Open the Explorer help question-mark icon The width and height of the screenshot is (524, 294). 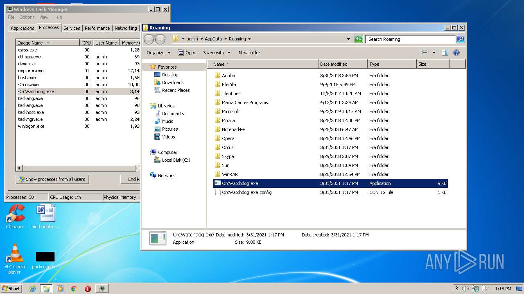pyautogui.click(x=456, y=53)
